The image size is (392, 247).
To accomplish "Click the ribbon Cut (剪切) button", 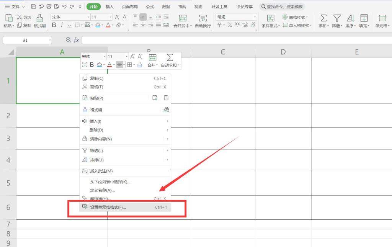I will (x=24, y=17).
